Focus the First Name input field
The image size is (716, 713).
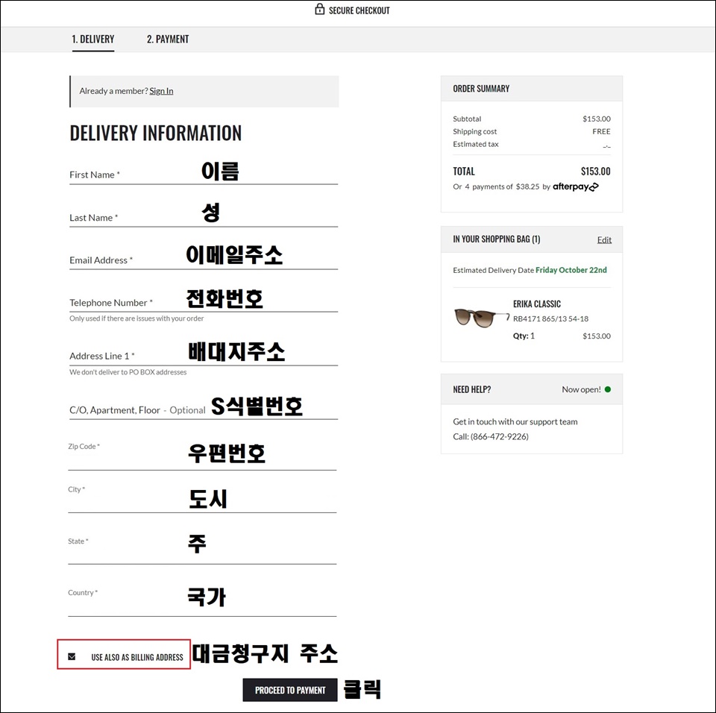pos(204,174)
